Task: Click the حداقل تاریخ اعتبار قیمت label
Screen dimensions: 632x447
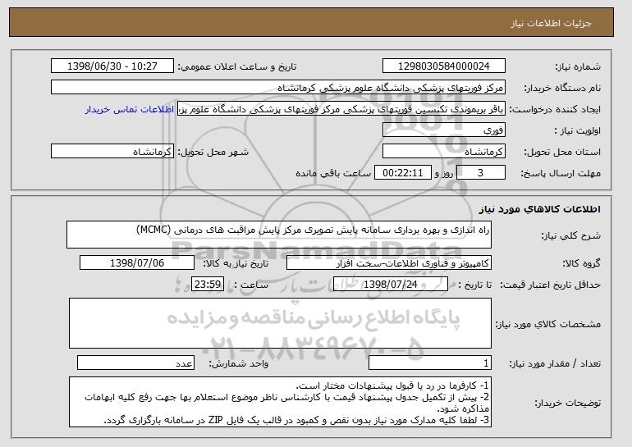Action: [550, 285]
